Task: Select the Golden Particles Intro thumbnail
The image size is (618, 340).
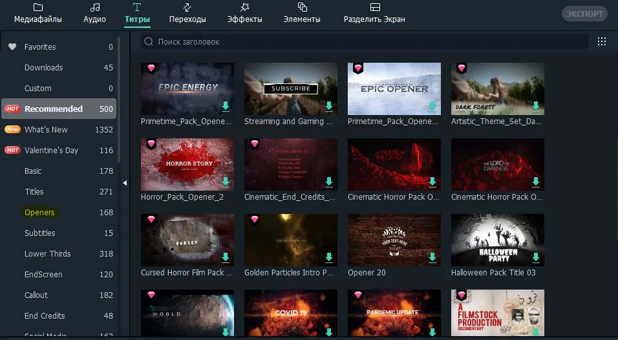Action: coord(291,240)
